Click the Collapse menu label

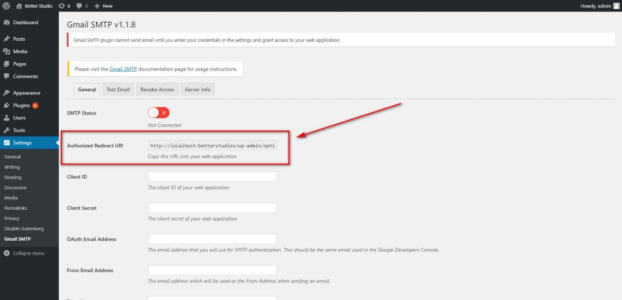coord(29,253)
